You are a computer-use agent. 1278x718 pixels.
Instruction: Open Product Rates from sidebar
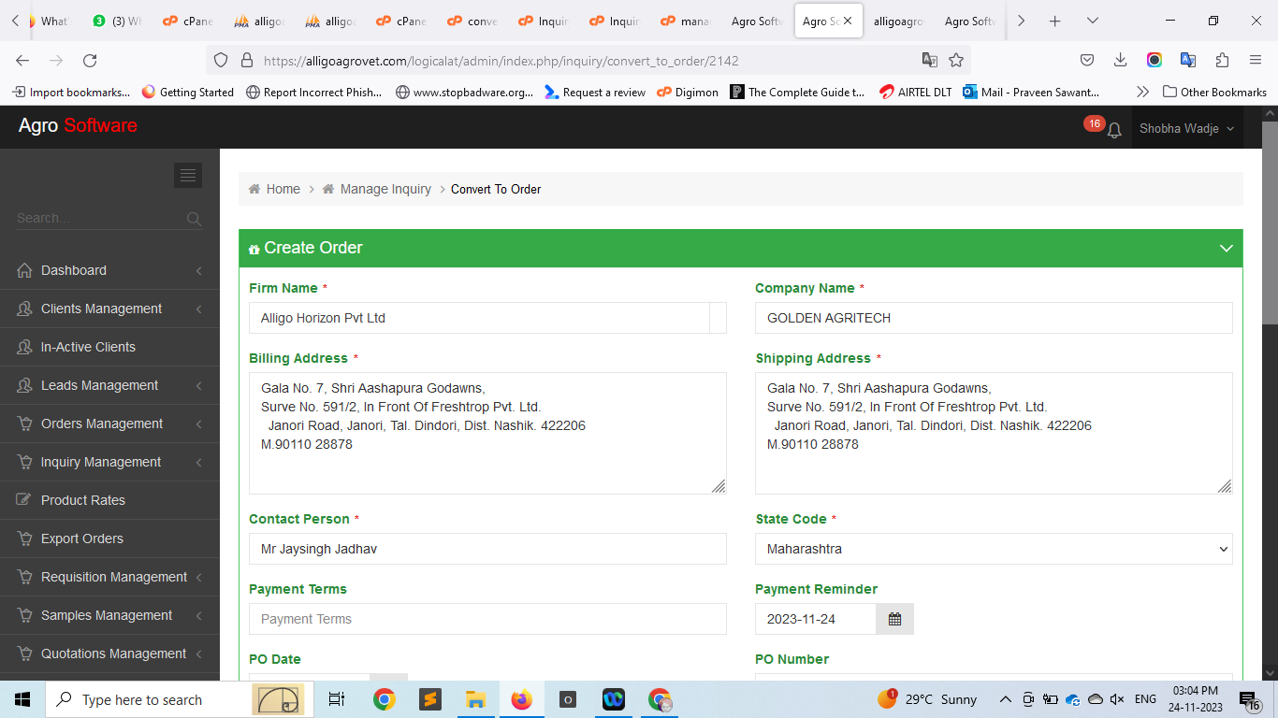click(x=82, y=500)
